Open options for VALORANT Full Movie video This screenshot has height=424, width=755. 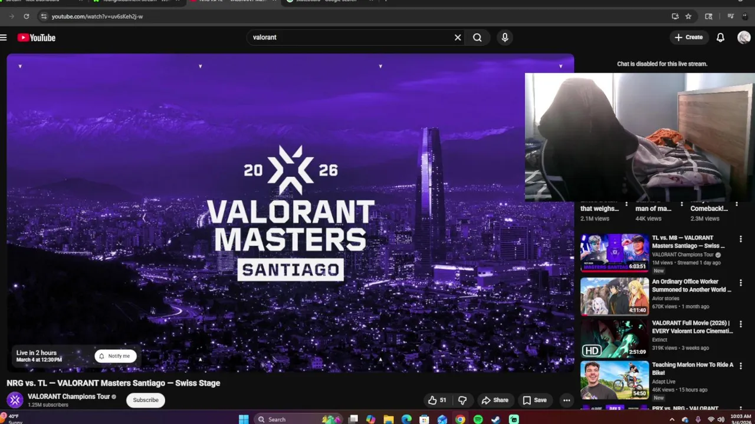(741, 324)
